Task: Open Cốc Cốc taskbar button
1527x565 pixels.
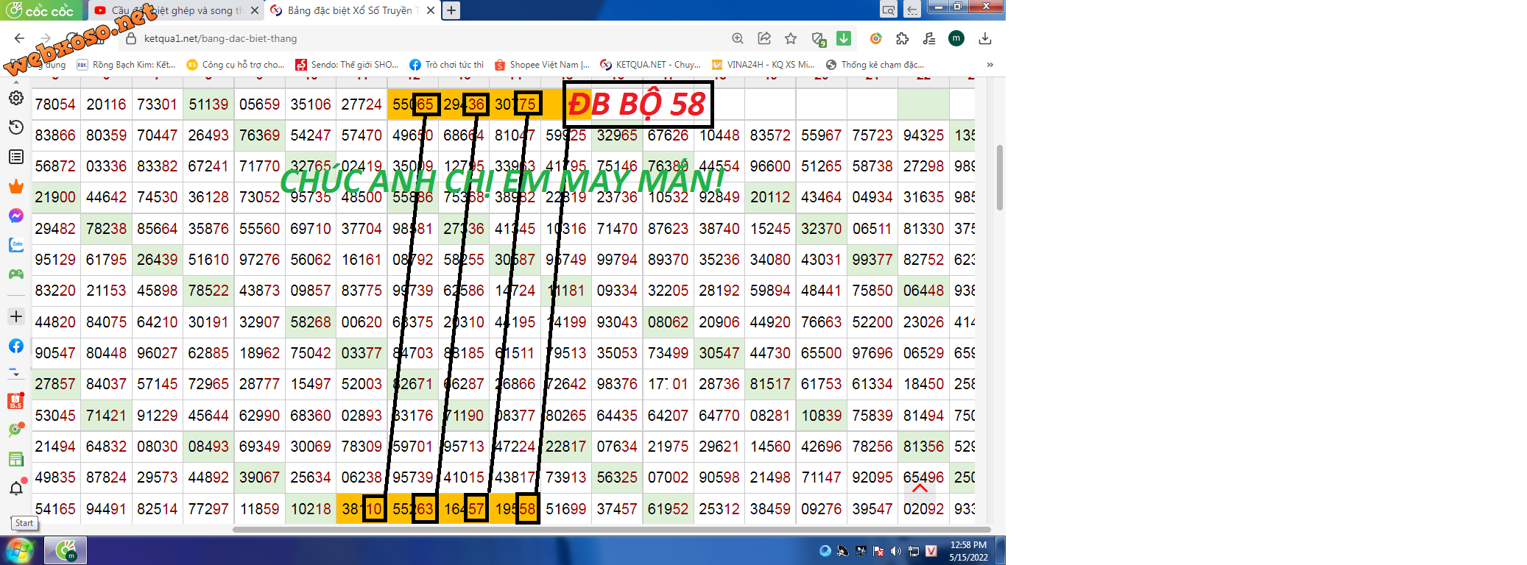Action: click(66, 550)
